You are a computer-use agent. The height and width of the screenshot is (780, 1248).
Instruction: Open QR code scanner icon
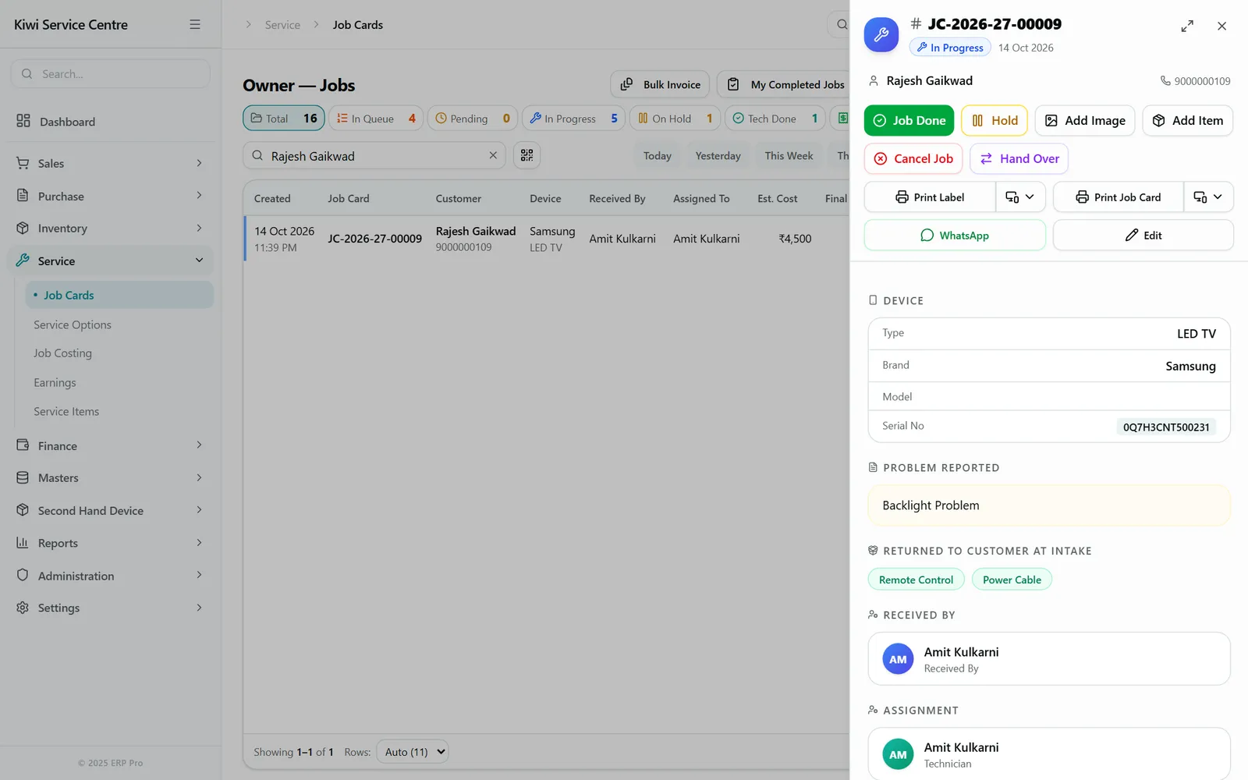click(x=527, y=155)
